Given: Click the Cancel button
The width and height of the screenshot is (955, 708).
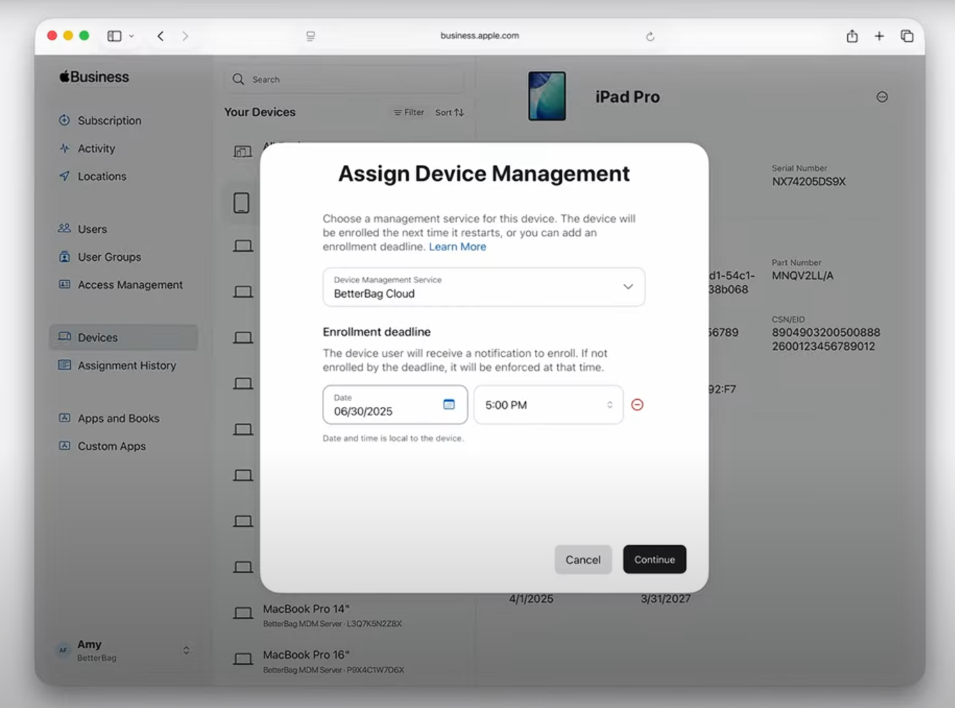Looking at the screenshot, I should pyautogui.click(x=583, y=559).
